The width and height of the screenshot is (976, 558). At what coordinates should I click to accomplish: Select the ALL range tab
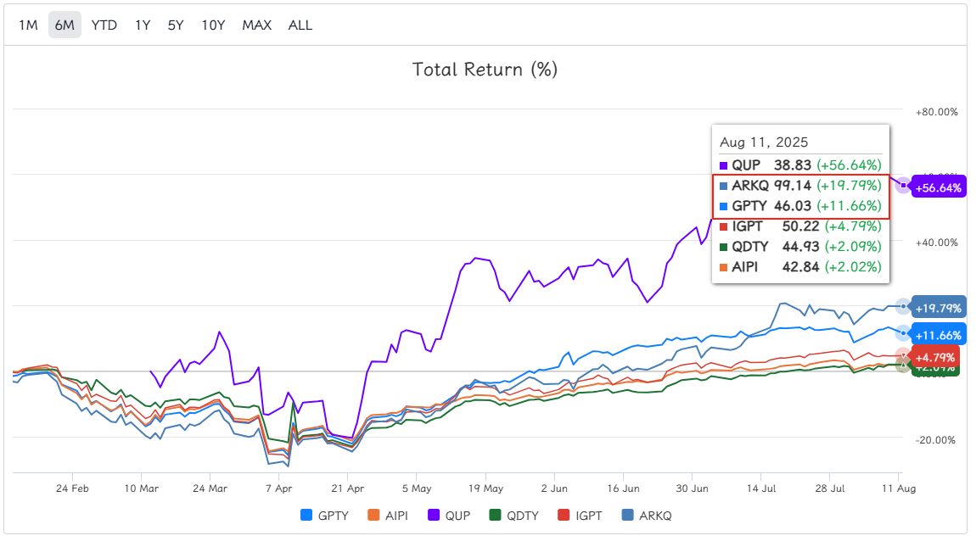300,25
